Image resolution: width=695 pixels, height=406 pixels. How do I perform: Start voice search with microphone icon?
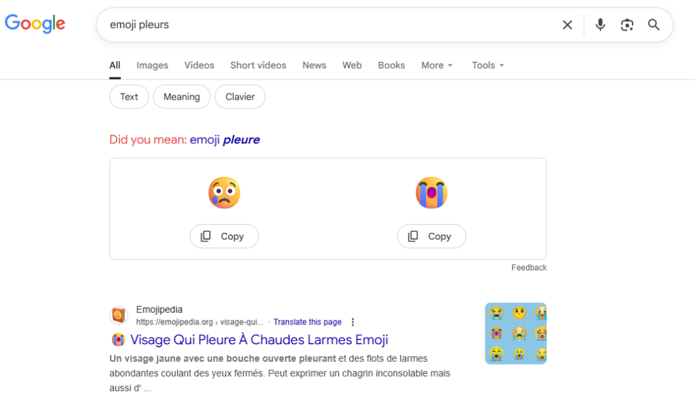600,25
